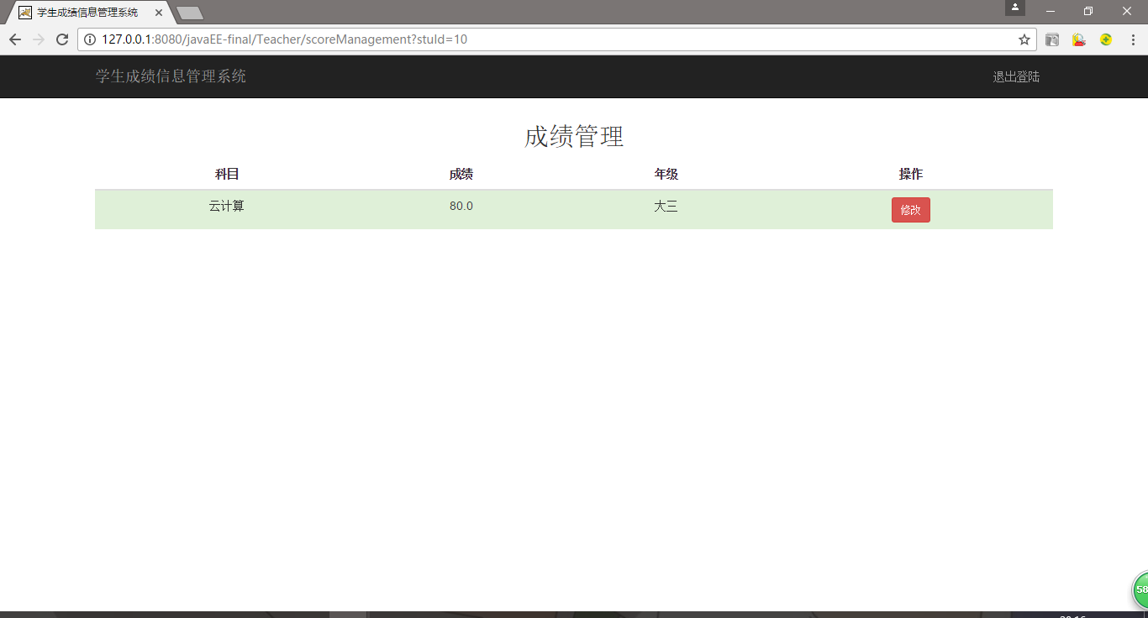This screenshot has width=1148, height=618.
Task: Click the 学生成绩信息管理系统 navbar brand link
Action: tap(171, 76)
